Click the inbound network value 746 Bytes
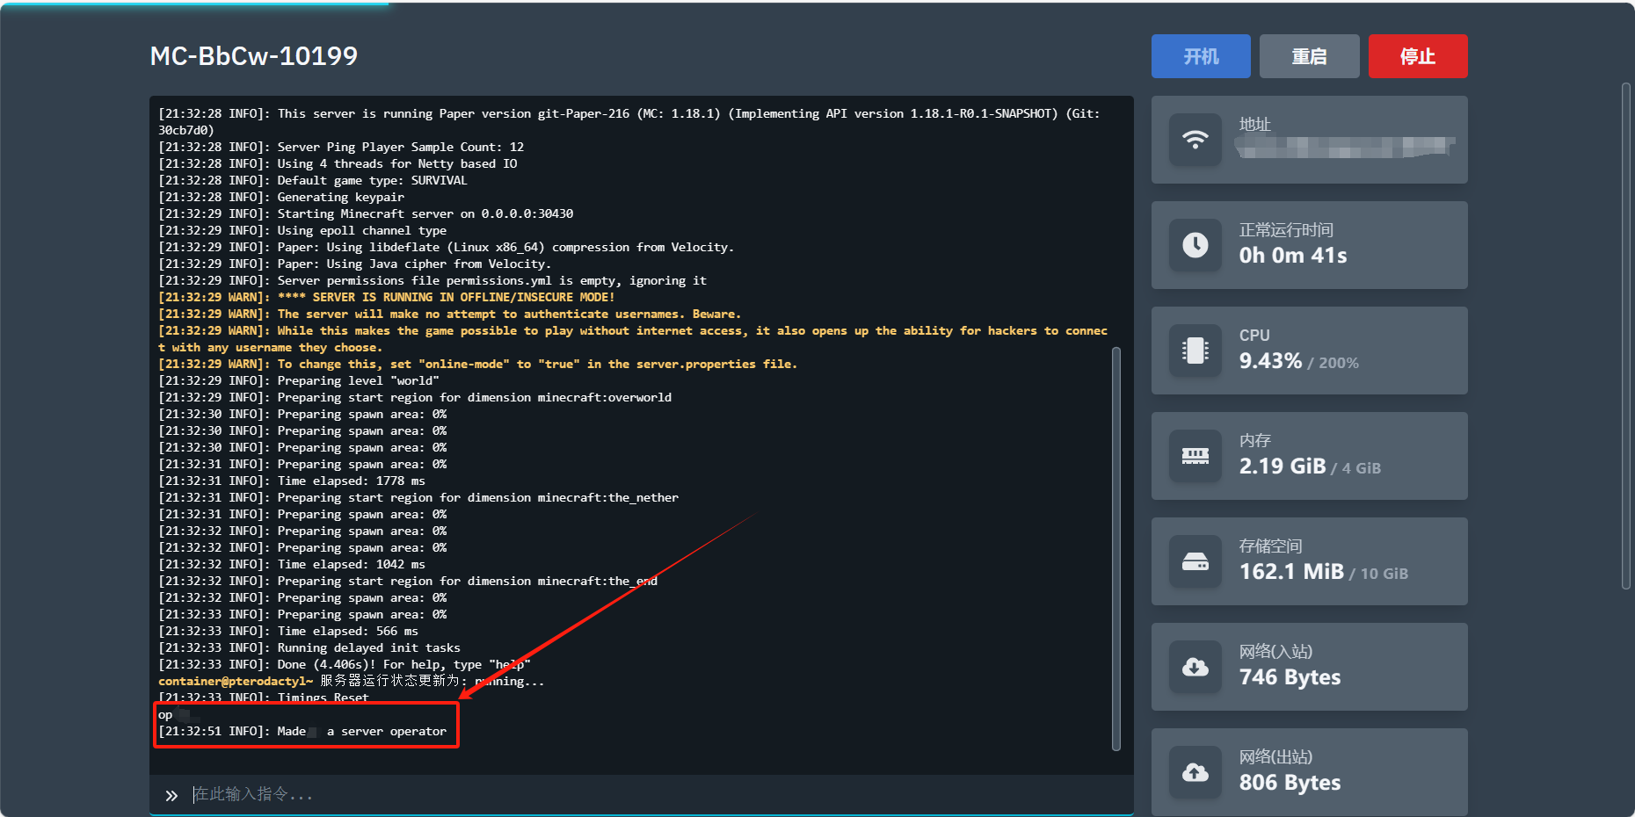The image size is (1635, 817). point(1290,677)
